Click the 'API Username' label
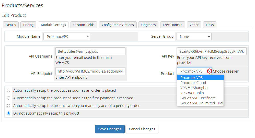255x138 pixels. pos(40,56)
